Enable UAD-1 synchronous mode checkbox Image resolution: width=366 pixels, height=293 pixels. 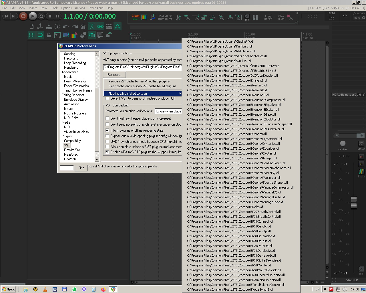[x=108, y=141]
